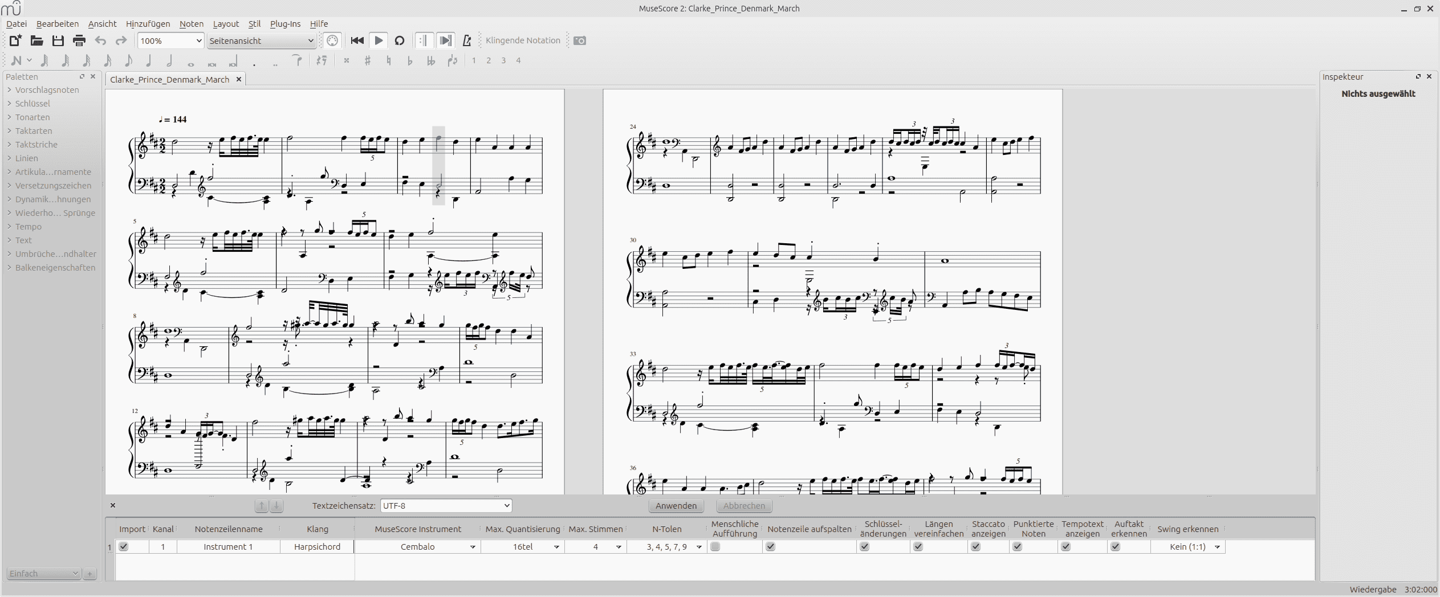The height and width of the screenshot is (597, 1440).
Task: Select quarter note duration
Action: pyautogui.click(x=149, y=60)
